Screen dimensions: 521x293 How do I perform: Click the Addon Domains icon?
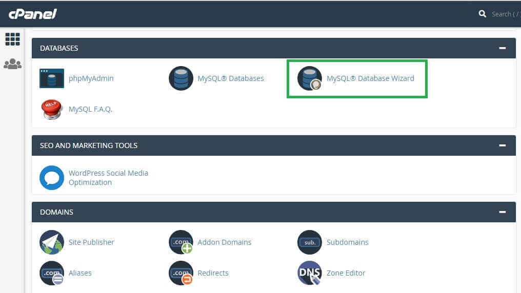coord(181,242)
